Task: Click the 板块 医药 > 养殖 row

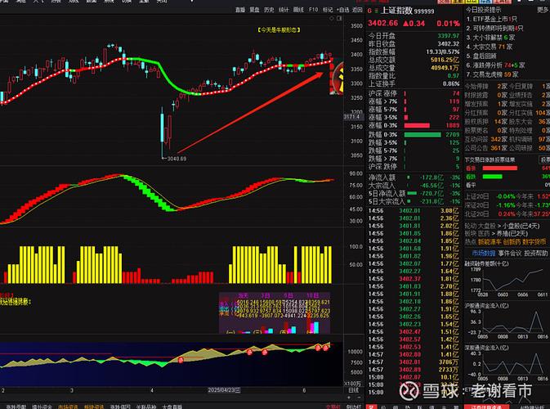Action: (497, 234)
